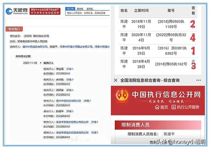Select case number (2018)豫05执162号
This screenshot has width=210, height=149.
(x=171, y=64)
